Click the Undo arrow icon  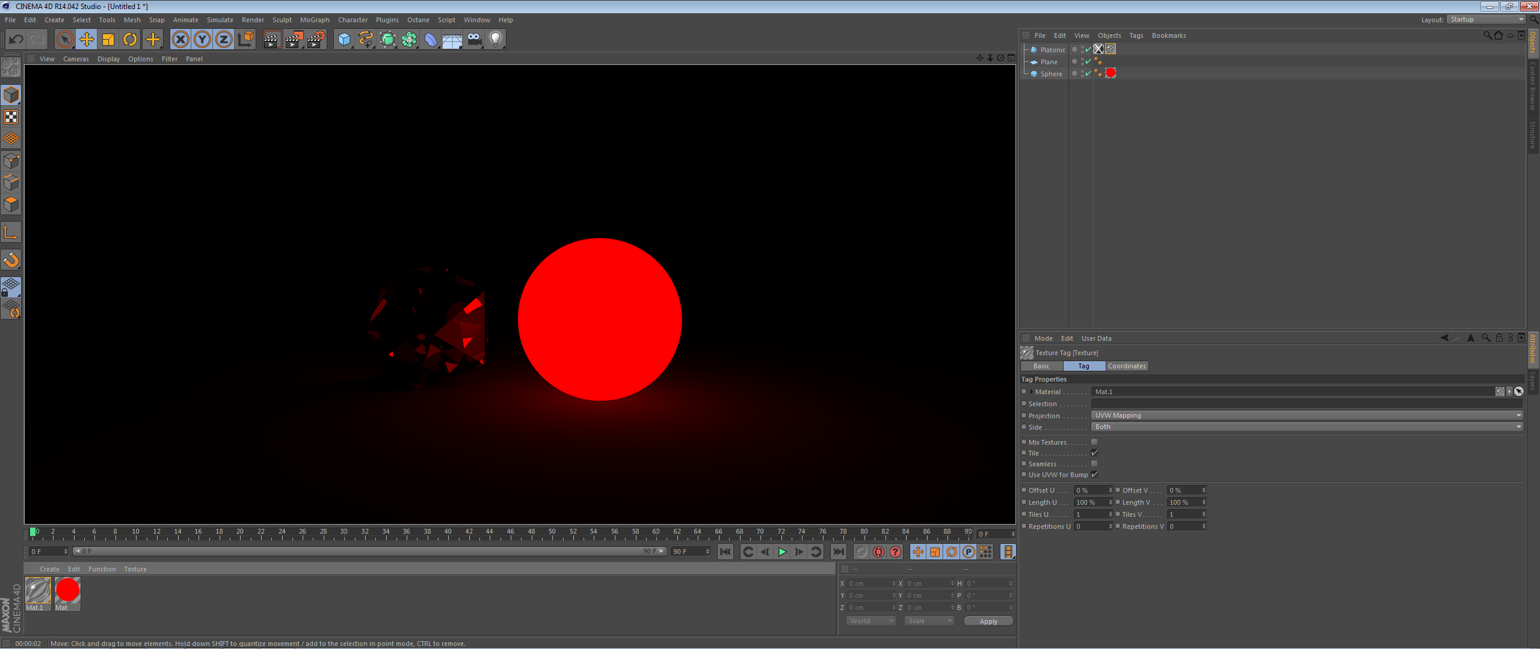click(16, 40)
